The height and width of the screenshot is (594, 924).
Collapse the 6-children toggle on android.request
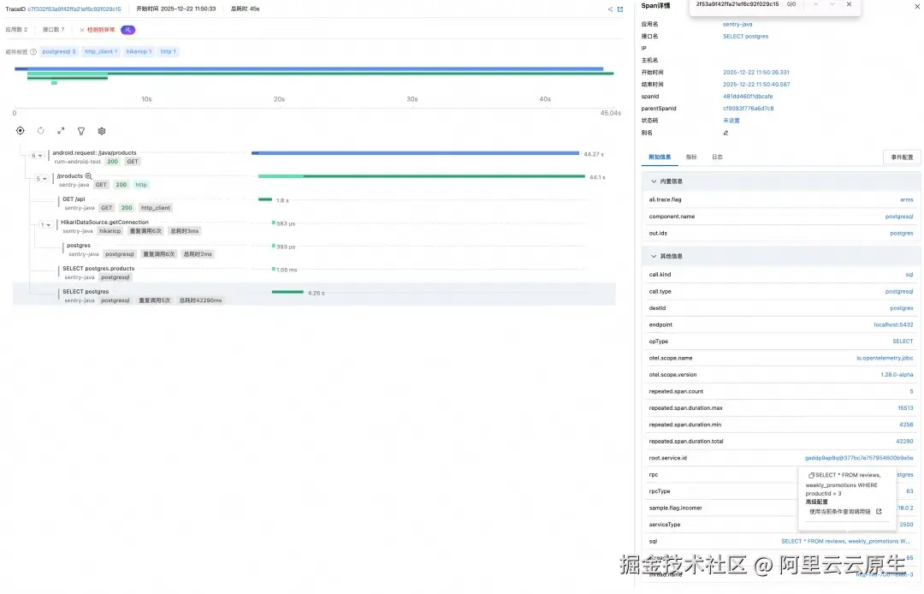[37, 156]
